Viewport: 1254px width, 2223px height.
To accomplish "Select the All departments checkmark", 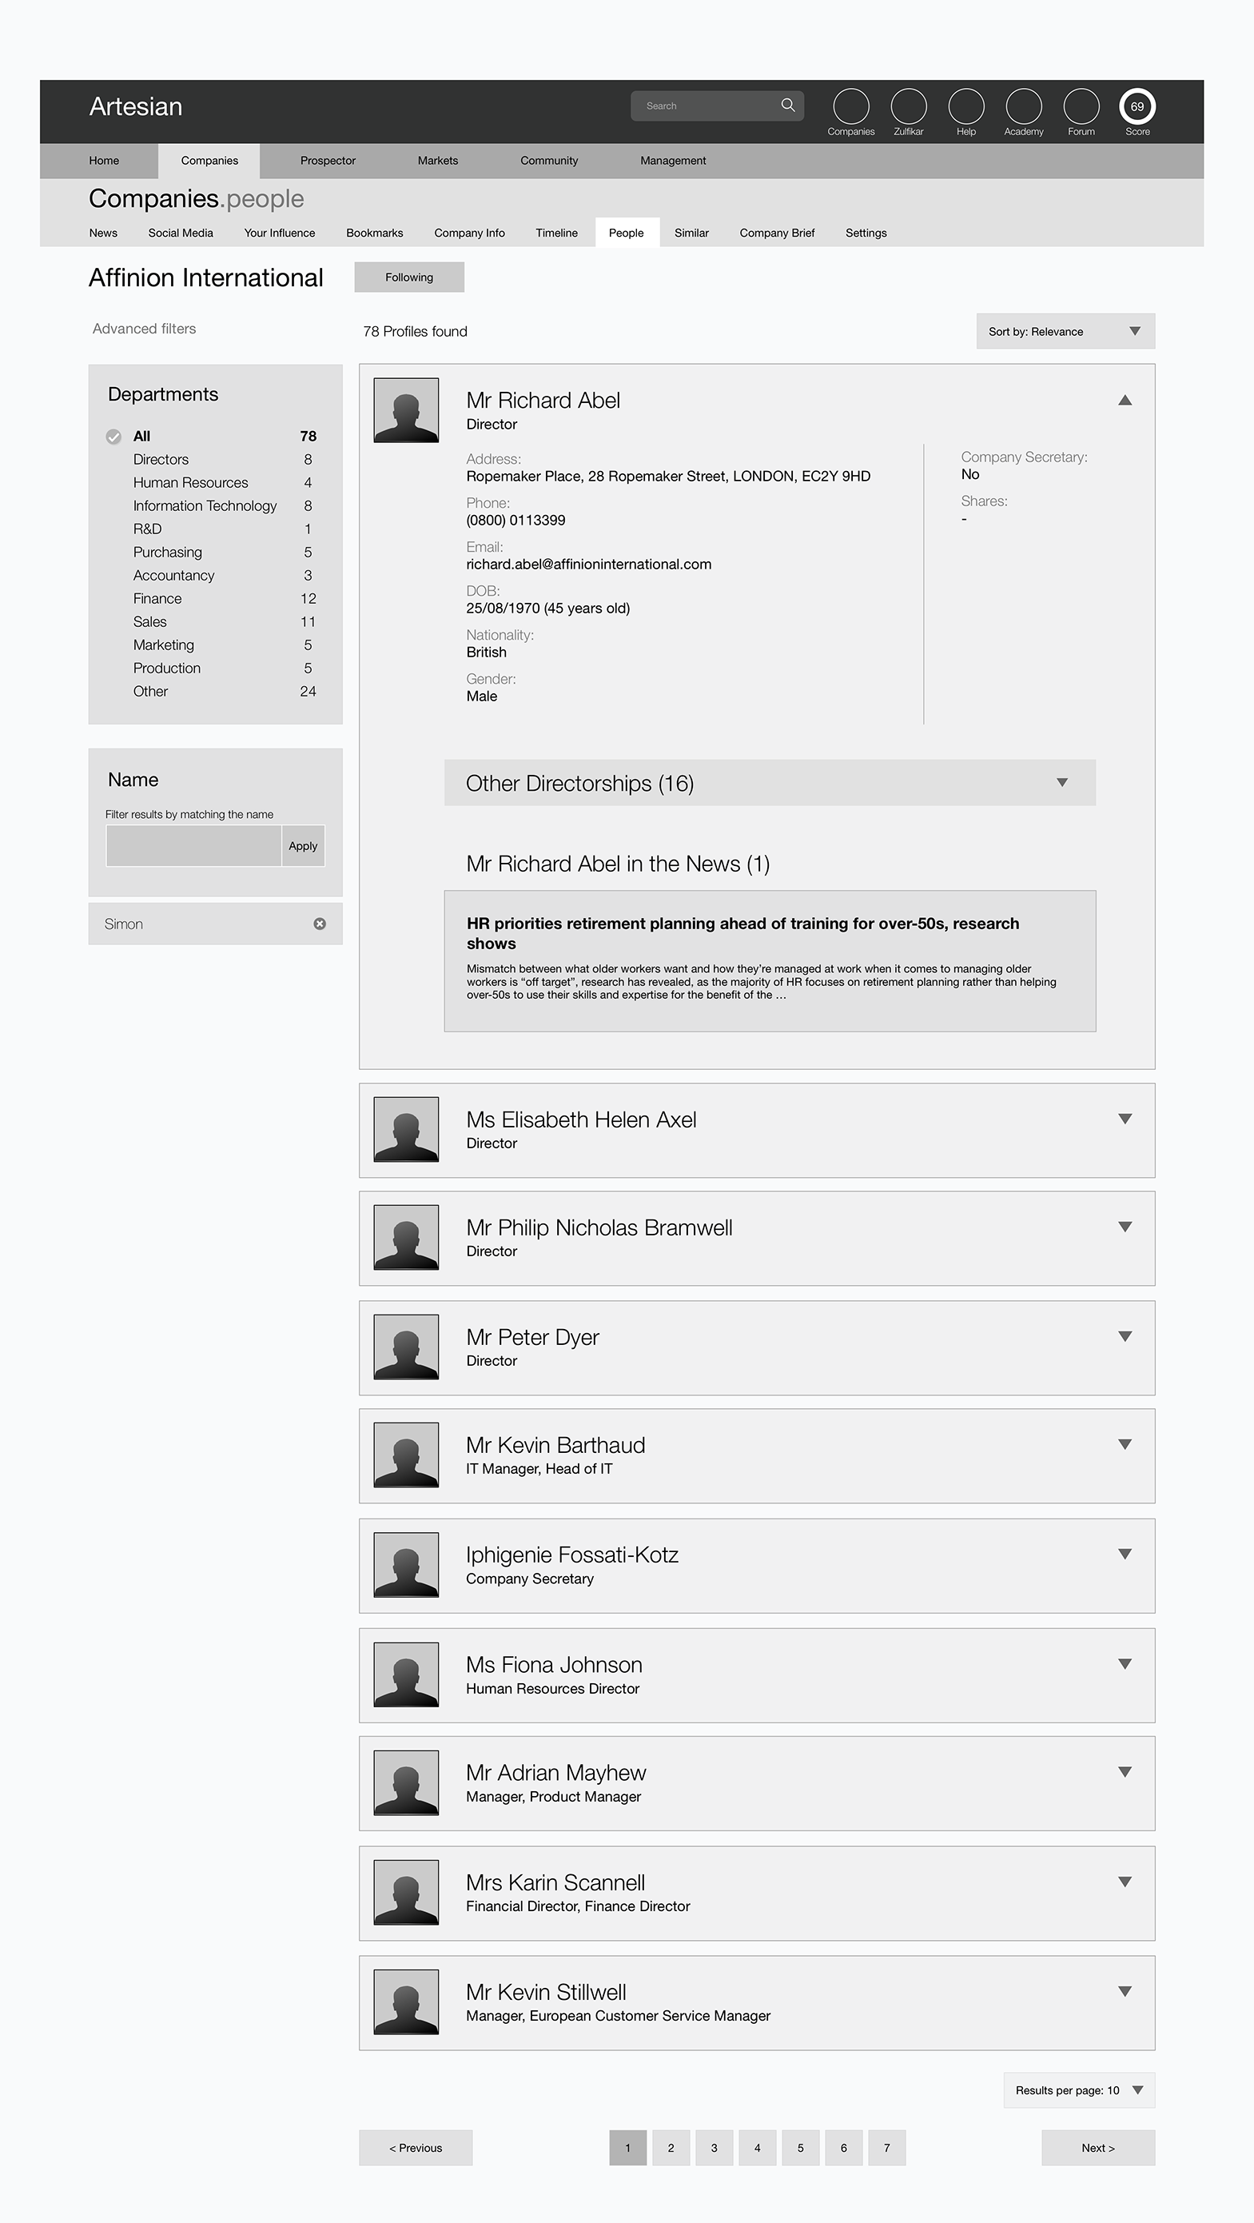I will click(x=113, y=437).
